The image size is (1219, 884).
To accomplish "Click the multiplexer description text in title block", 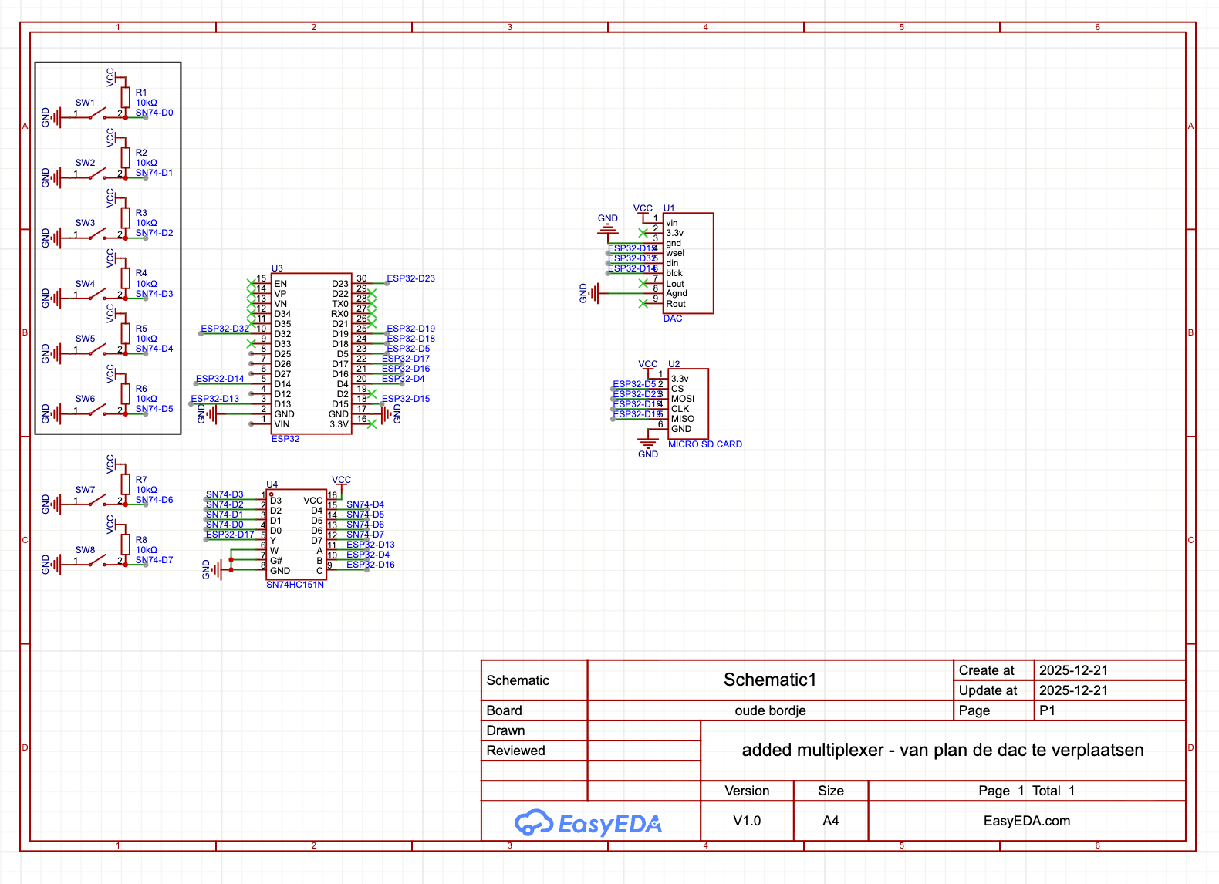I will click(943, 750).
